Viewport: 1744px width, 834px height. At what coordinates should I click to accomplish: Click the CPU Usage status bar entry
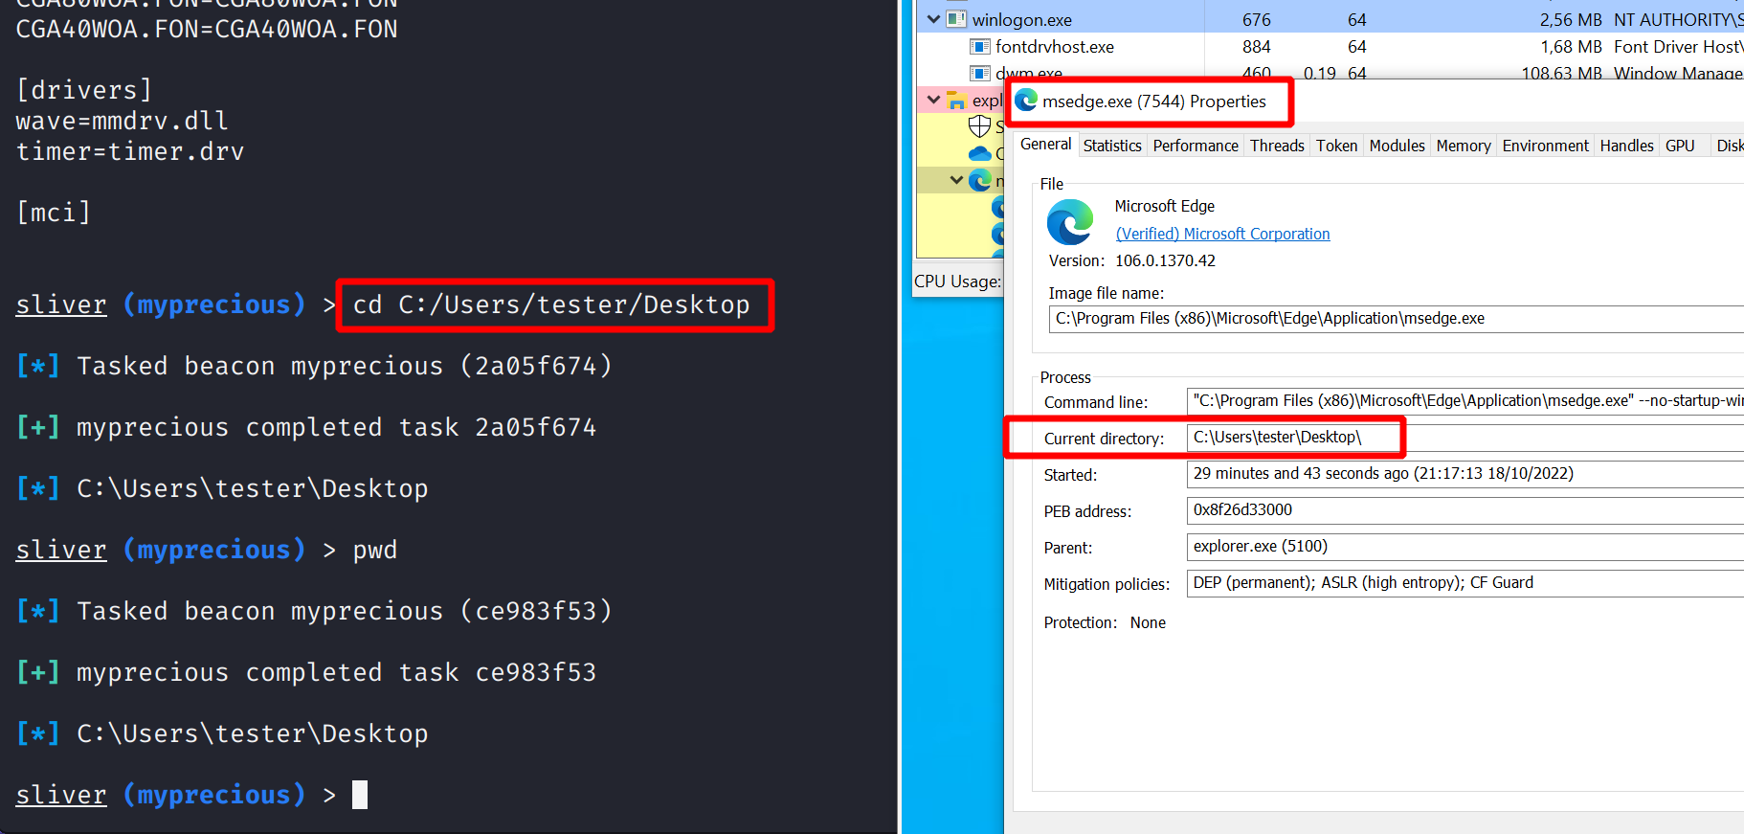[x=957, y=282]
